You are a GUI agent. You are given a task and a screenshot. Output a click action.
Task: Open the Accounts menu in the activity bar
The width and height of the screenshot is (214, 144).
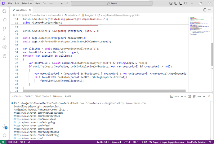(5, 127)
